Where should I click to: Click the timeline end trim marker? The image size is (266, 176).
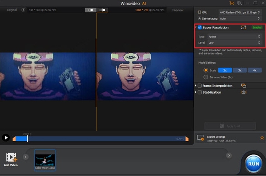pyautogui.click(x=187, y=138)
